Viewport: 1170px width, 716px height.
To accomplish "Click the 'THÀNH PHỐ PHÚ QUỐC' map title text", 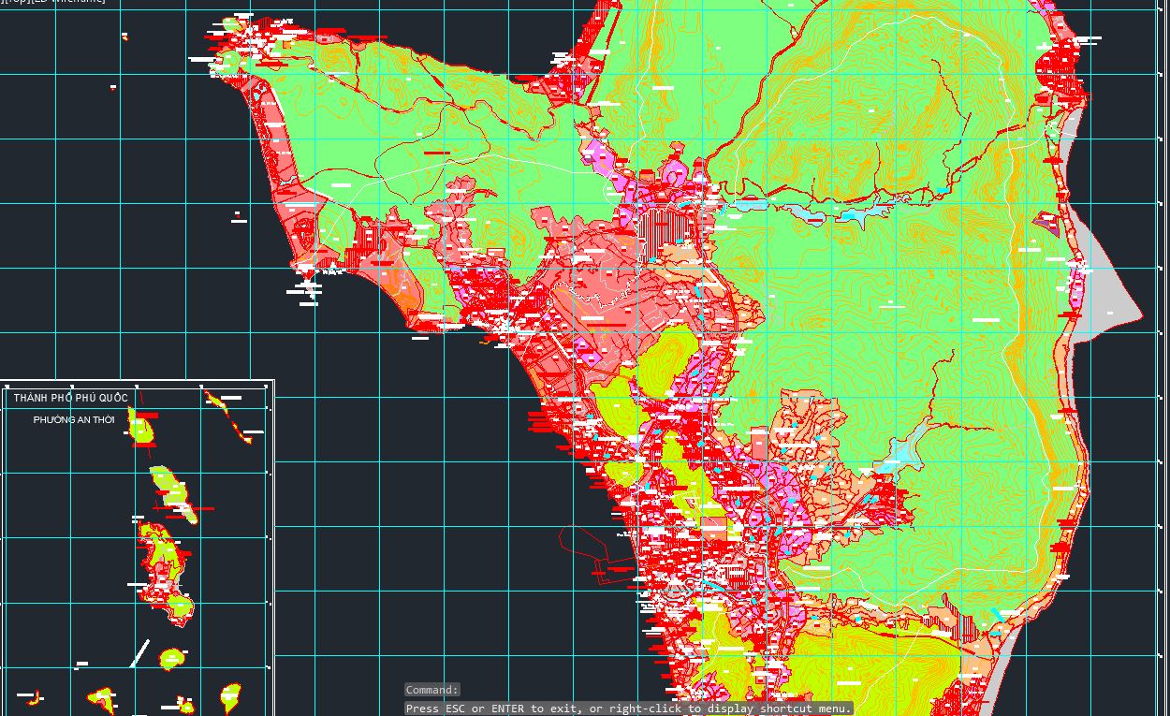I will pos(71,399).
